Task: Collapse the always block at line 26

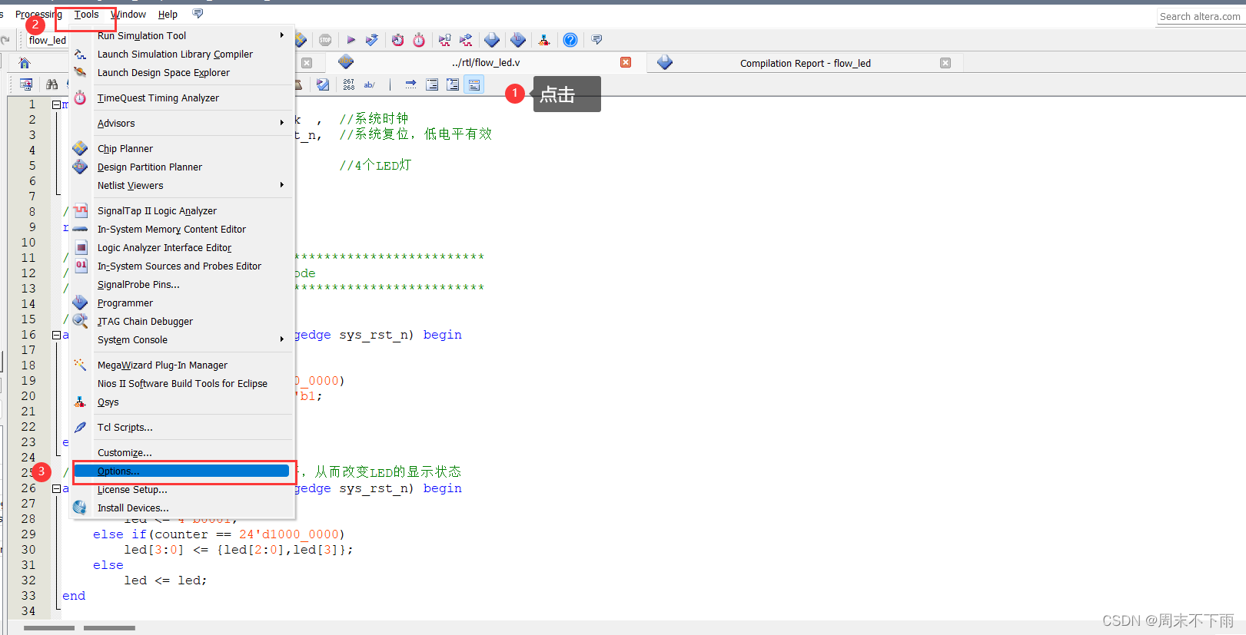Action: pyautogui.click(x=56, y=488)
